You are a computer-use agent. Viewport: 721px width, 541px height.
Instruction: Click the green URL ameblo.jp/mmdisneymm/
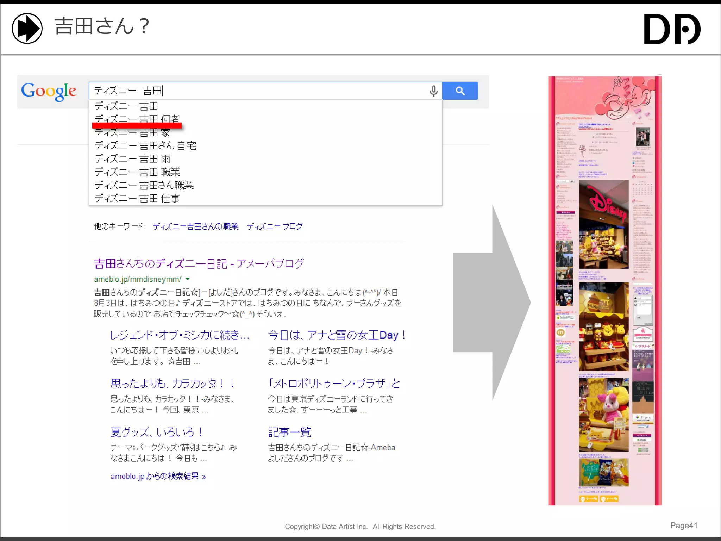point(138,279)
